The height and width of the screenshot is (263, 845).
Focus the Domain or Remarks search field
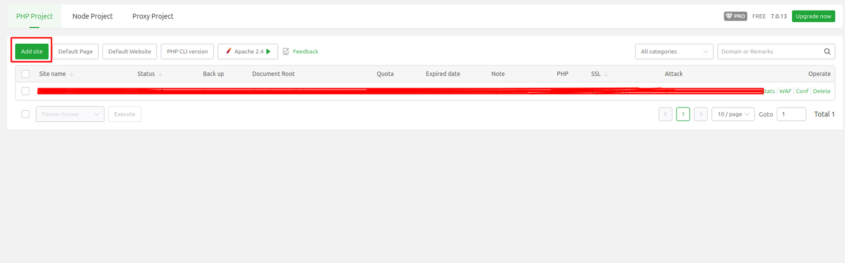tap(768, 52)
